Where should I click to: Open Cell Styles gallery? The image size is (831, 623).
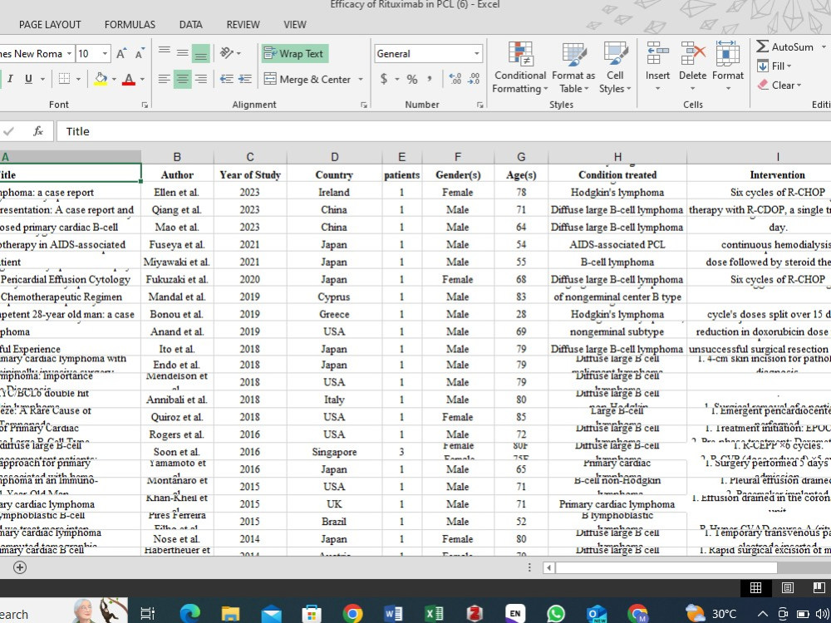point(615,67)
